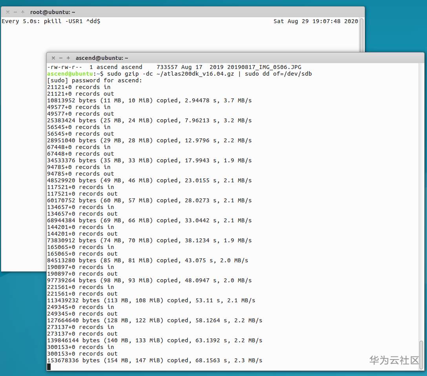Maximize the root@ubuntu terminal window
The height and width of the screenshot is (376, 427).
click(x=23, y=12)
